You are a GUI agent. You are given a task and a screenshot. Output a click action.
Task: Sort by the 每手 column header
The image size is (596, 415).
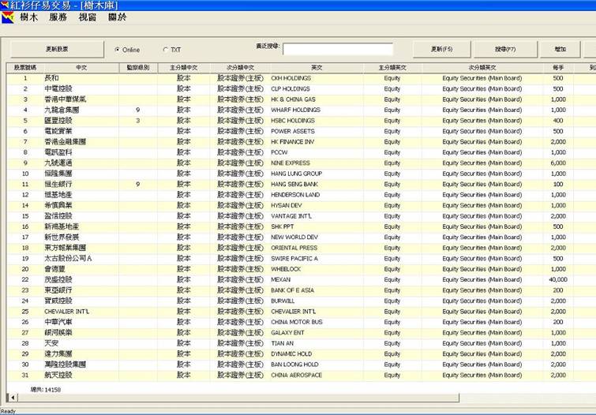[558, 68]
